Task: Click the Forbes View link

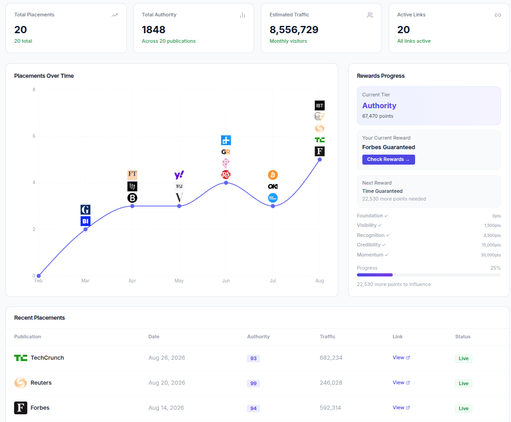Action: (x=401, y=407)
